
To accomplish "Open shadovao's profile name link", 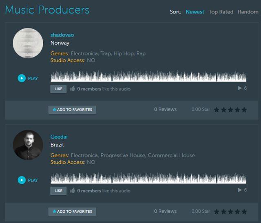I will click(x=62, y=35).
